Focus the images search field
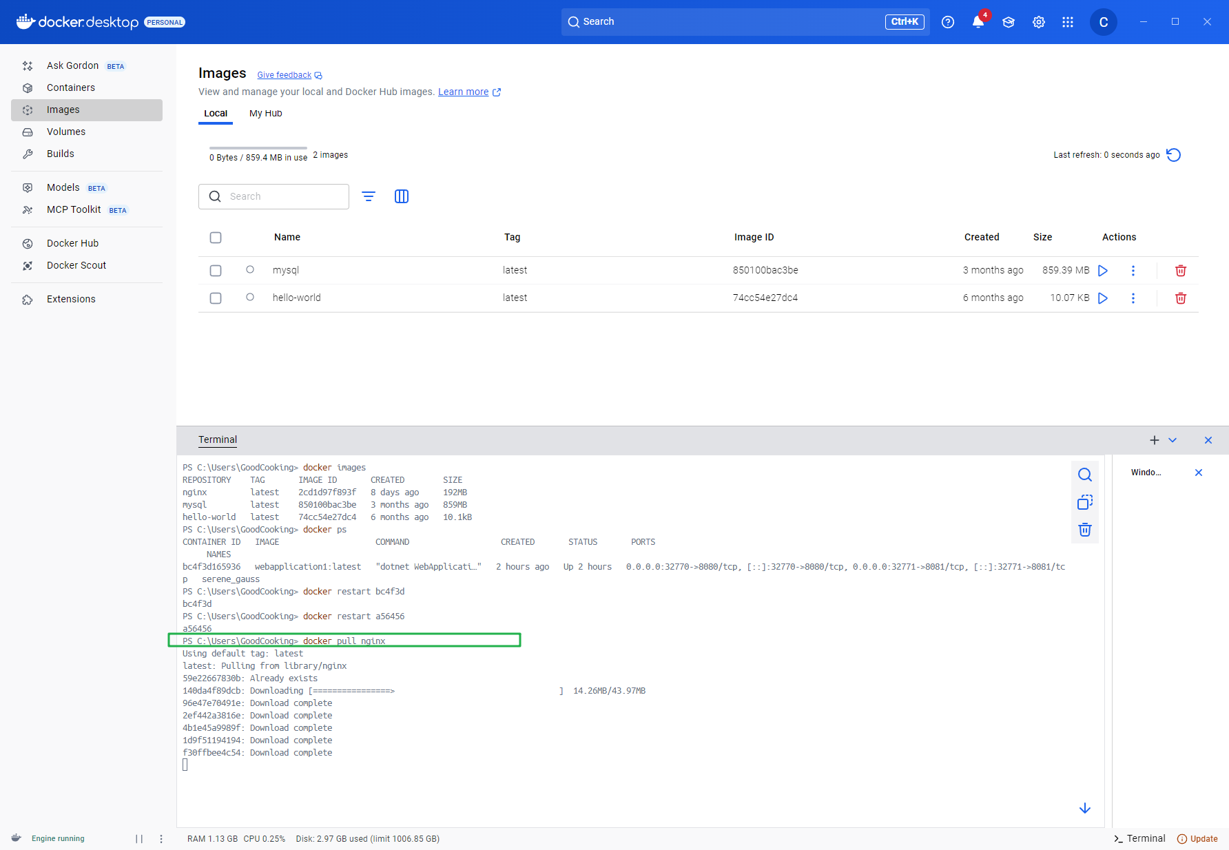 (x=273, y=196)
